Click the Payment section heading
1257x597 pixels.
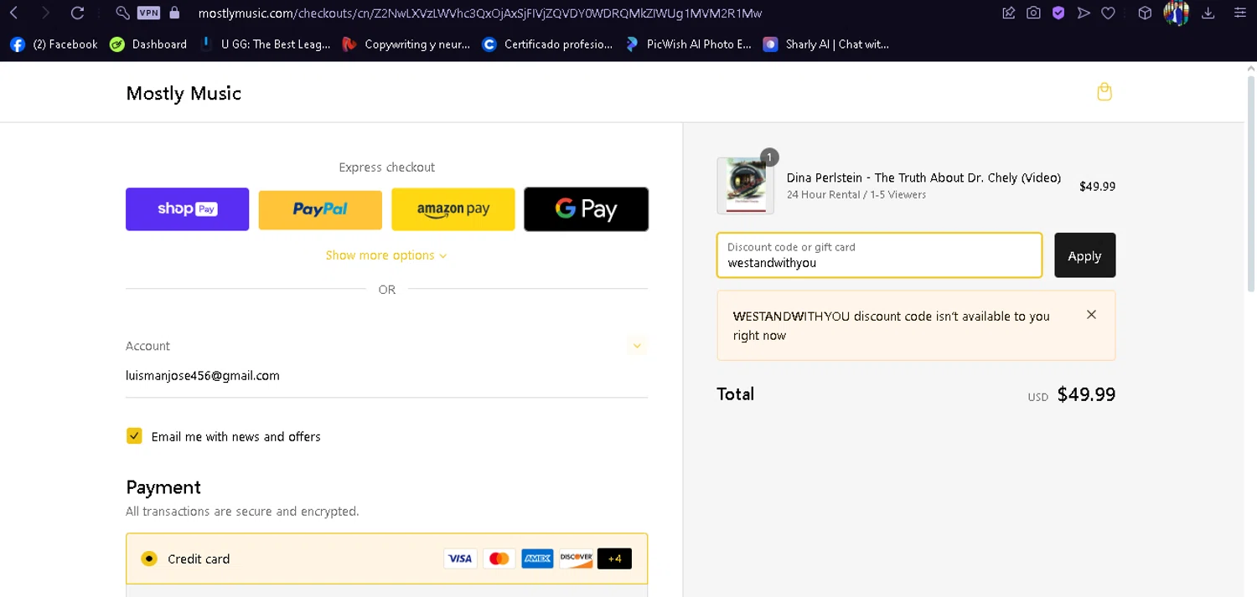click(x=163, y=487)
